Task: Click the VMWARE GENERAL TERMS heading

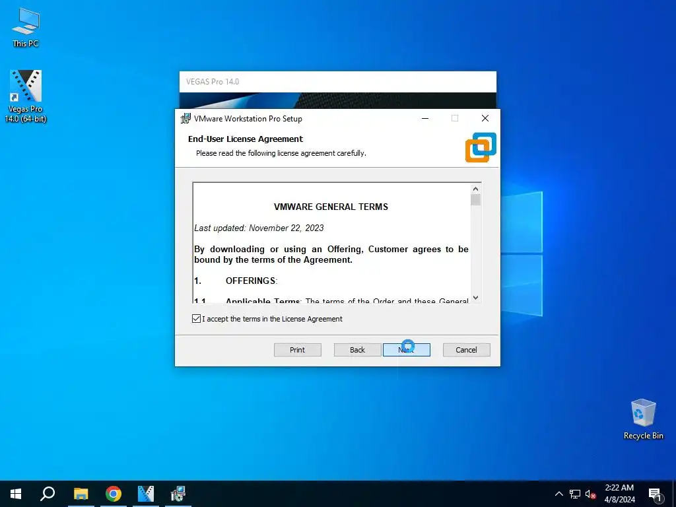Action: 331,207
